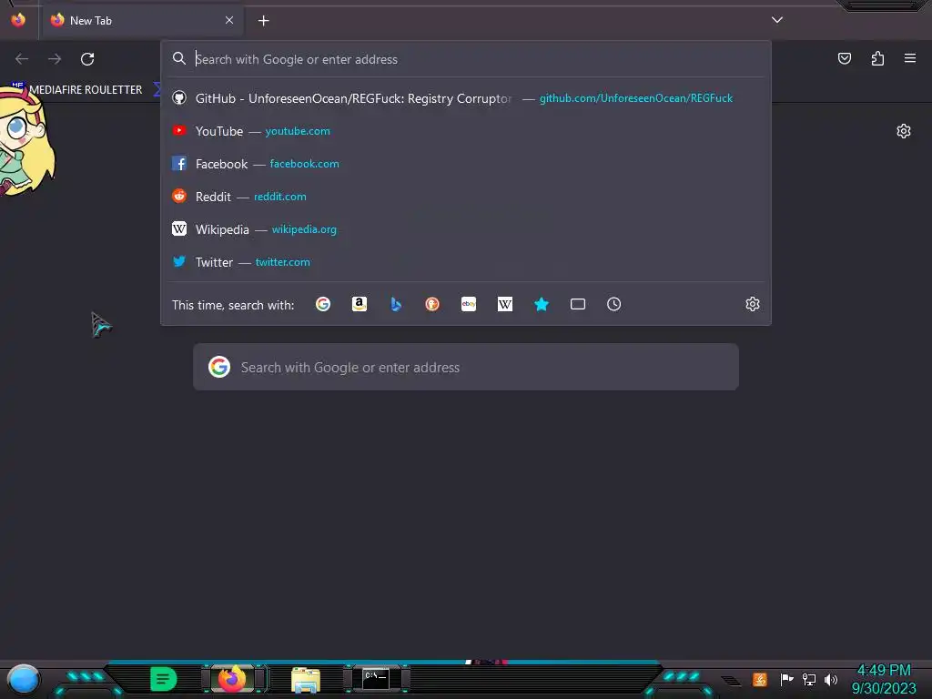Viewport: 932px width, 699px height.
Task: Close the New Tab tab
Action: pyautogui.click(x=229, y=20)
